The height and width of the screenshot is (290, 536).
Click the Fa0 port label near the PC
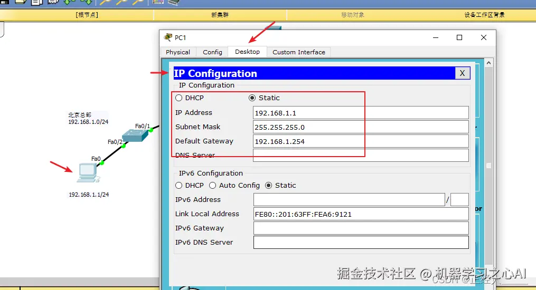pyautogui.click(x=96, y=159)
